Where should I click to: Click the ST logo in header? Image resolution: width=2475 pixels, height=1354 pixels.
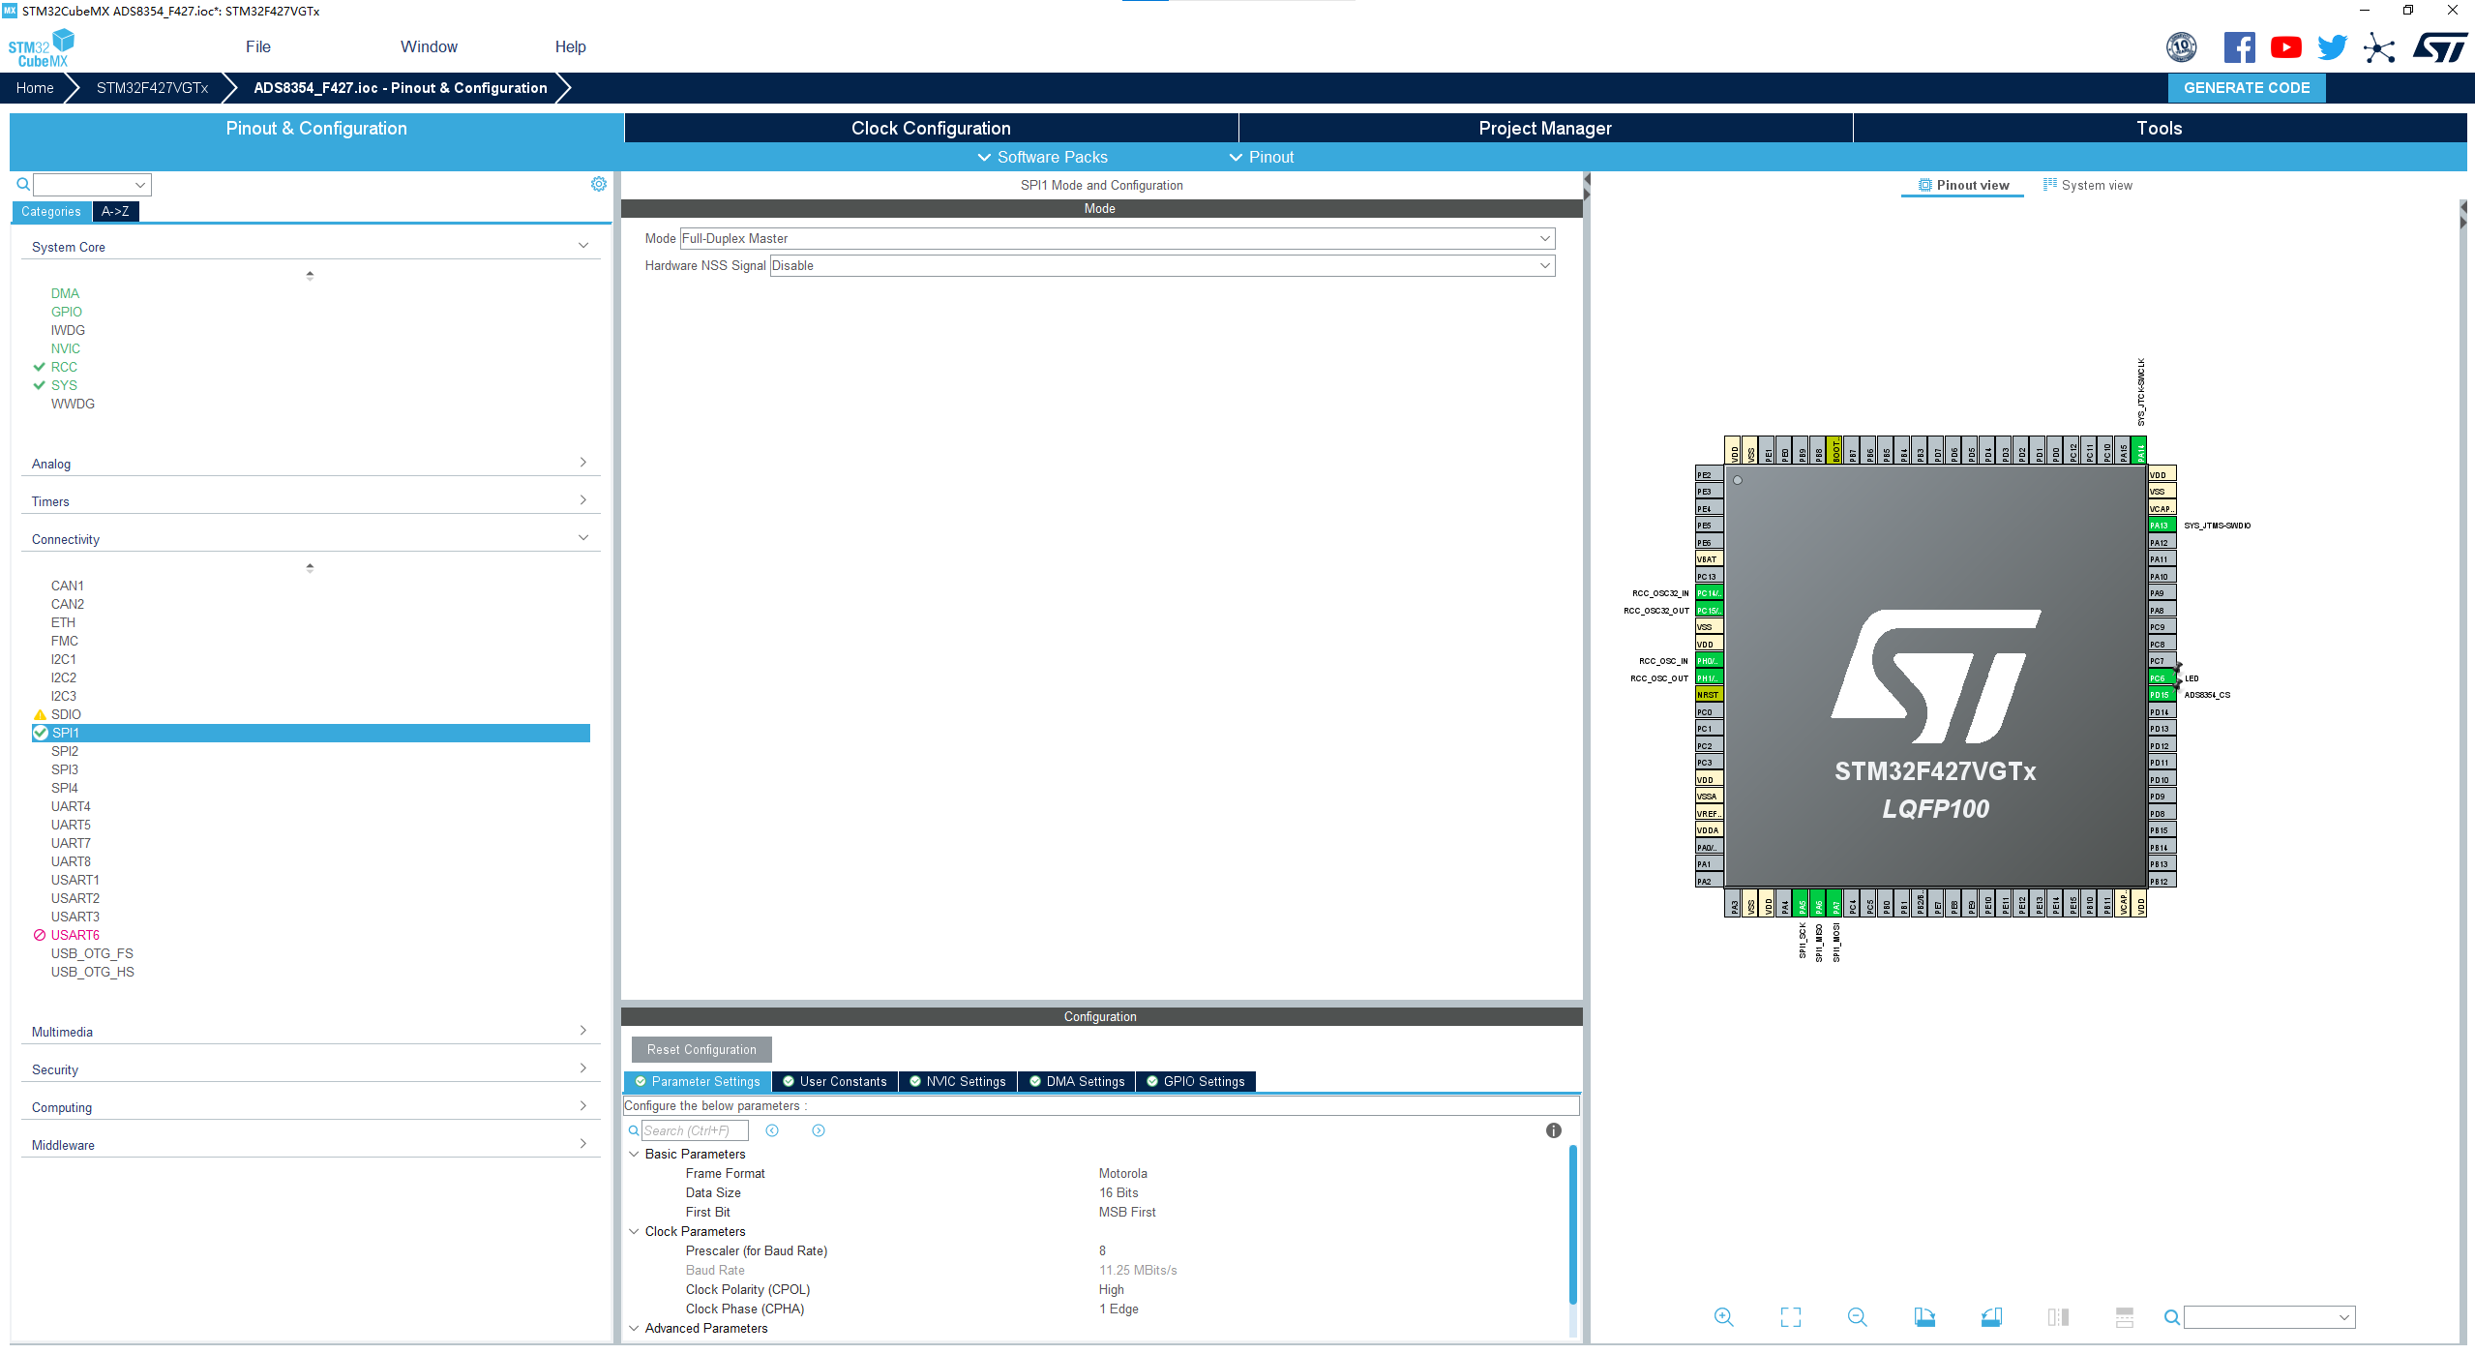(2439, 47)
